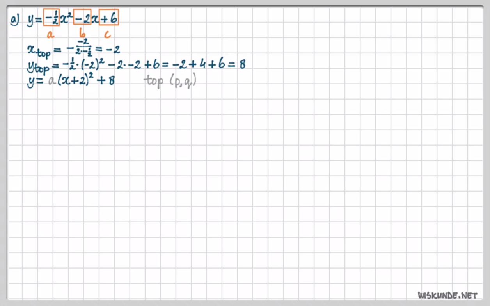Click the a) exercise label

(15, 19)
